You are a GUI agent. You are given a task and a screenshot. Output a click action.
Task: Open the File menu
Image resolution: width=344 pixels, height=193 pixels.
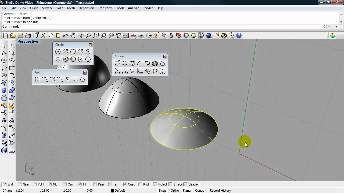click(4, 8)
